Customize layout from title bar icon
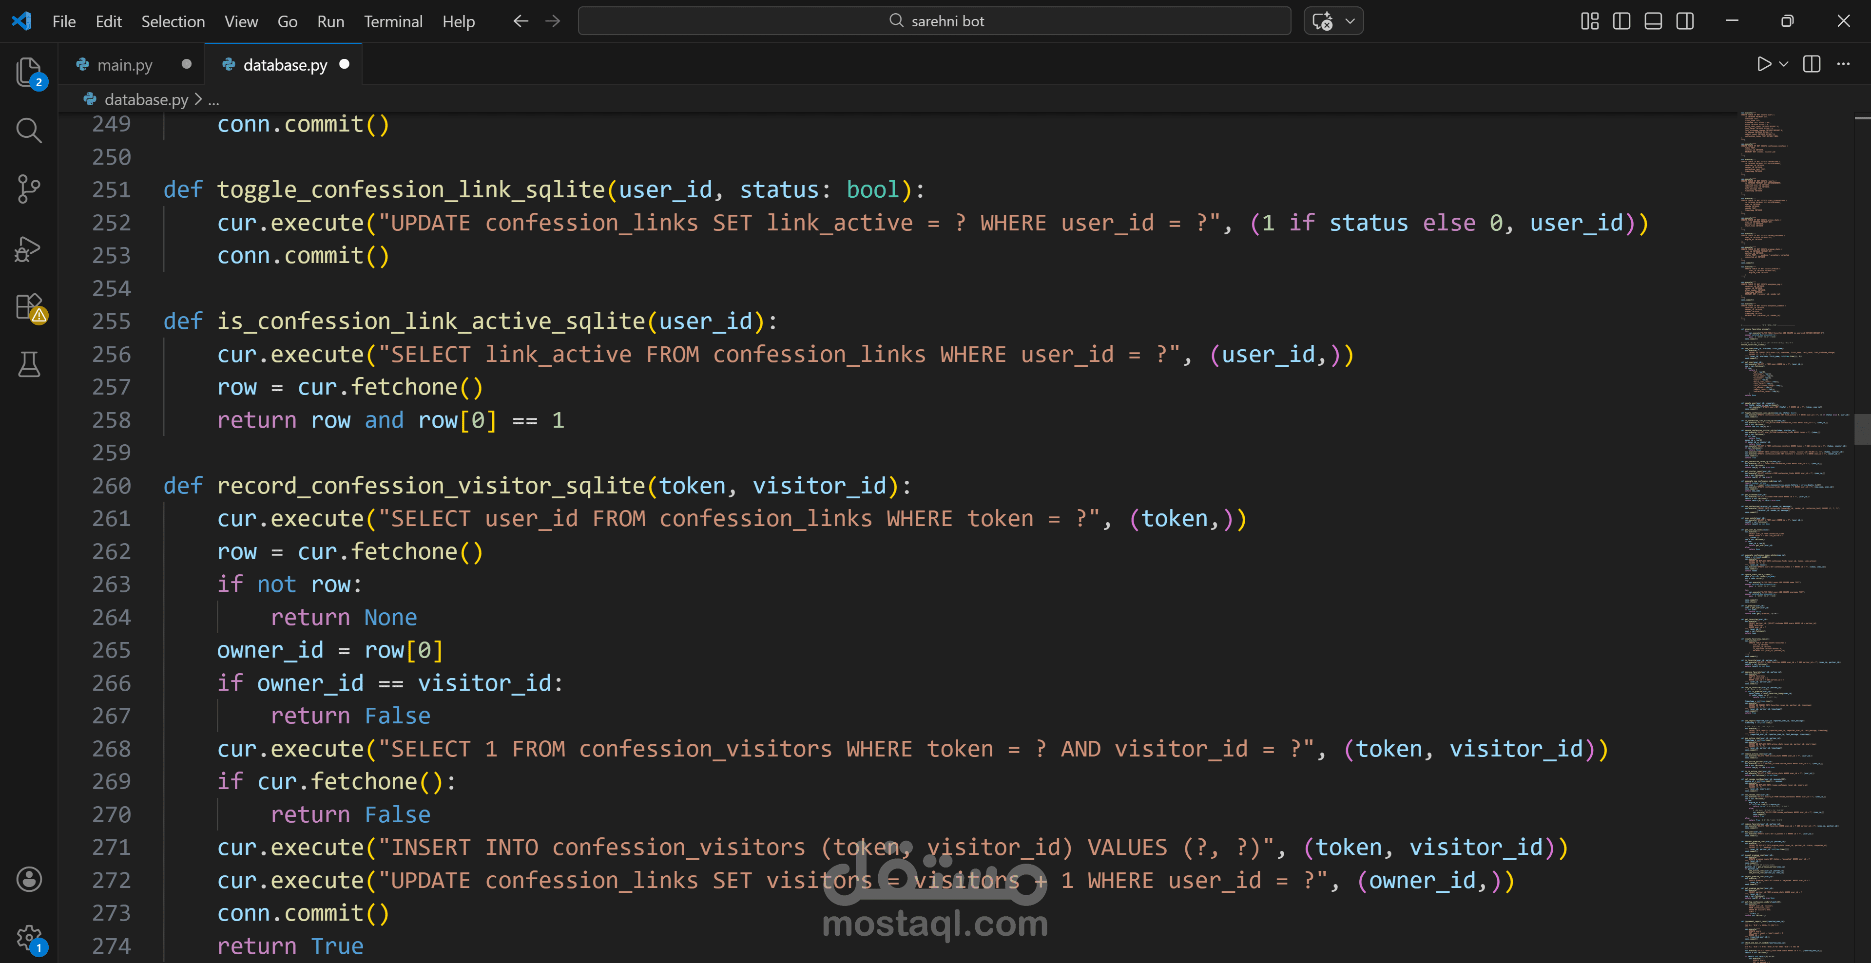 pos(1589,21)
